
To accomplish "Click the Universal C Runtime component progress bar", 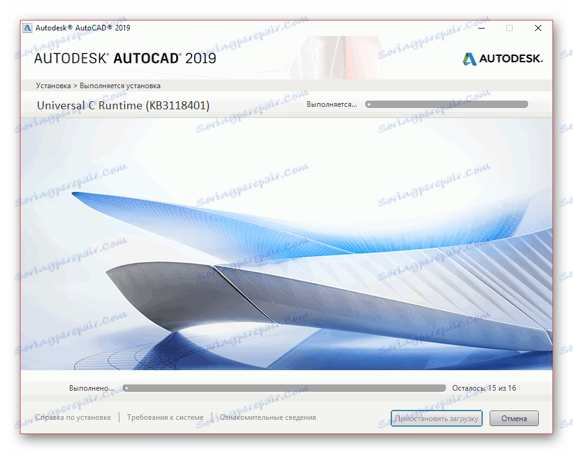I will pyautogui.click(x=447, y=104).
